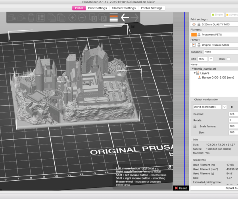
Task: Open the Filament preset dropdown
Action: (x=214, y=35)
